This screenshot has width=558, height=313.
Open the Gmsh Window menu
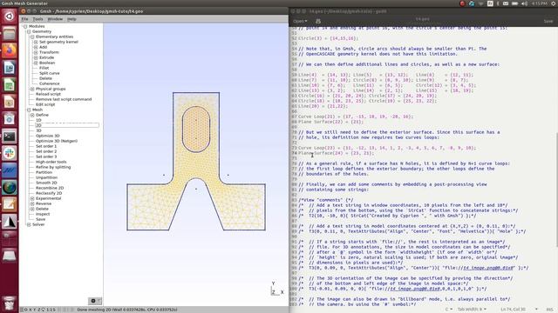[55, 19]
